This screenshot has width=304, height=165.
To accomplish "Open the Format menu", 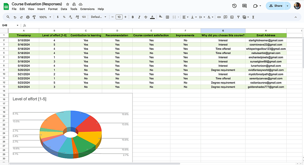I will tap(53, 9).
